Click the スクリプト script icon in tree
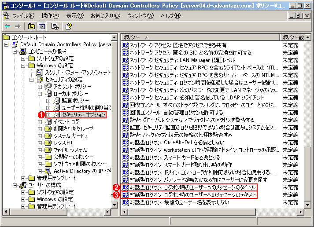 [x=40, y=73]
